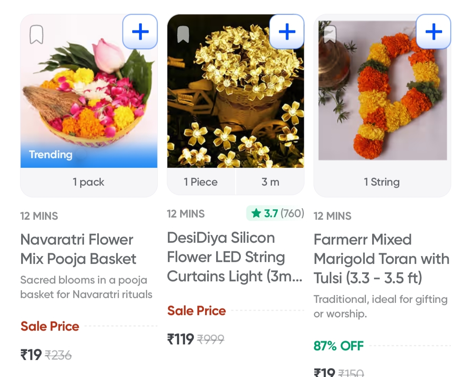Select the 1 Piece variant option
This screenshot has width=468, height=377.
tap(201, 182)
